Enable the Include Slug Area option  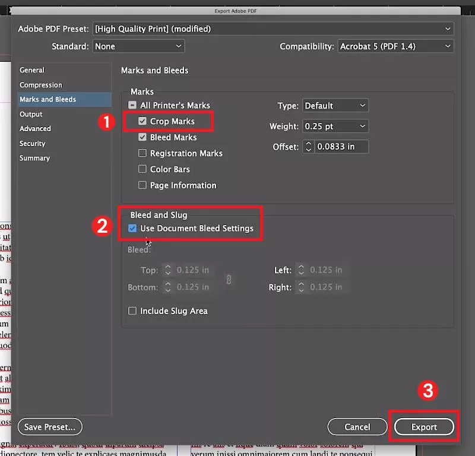132,311
